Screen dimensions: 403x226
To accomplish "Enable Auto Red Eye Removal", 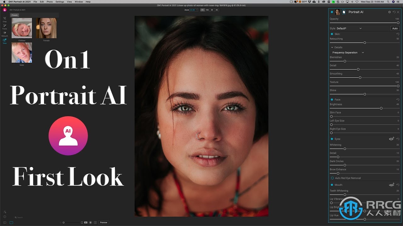I will 332,178.
